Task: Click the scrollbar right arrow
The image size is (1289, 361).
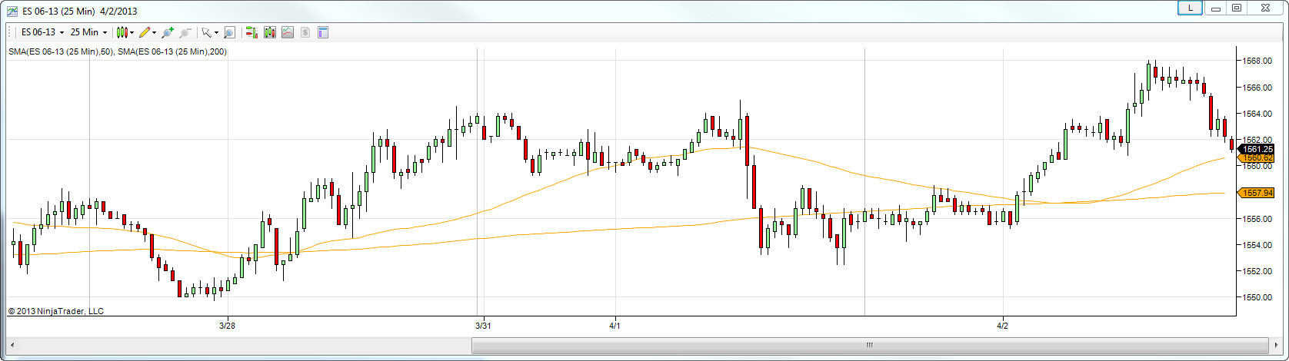Action: point(1275,345)
